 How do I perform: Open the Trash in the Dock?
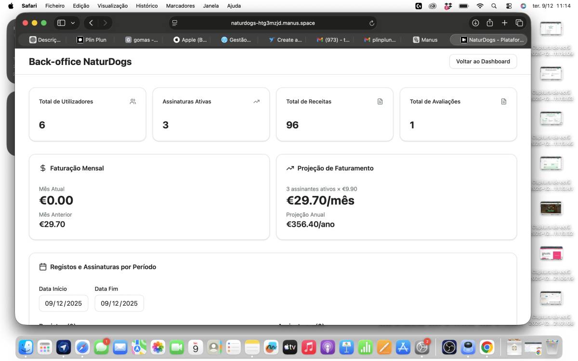coord(552,347)
